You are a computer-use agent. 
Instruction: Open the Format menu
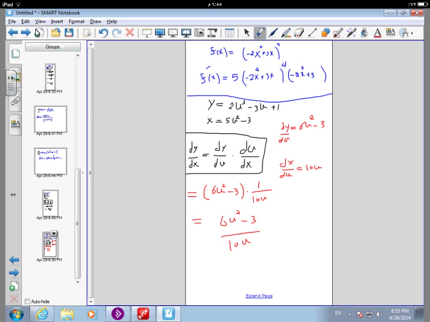click(76, 21)
